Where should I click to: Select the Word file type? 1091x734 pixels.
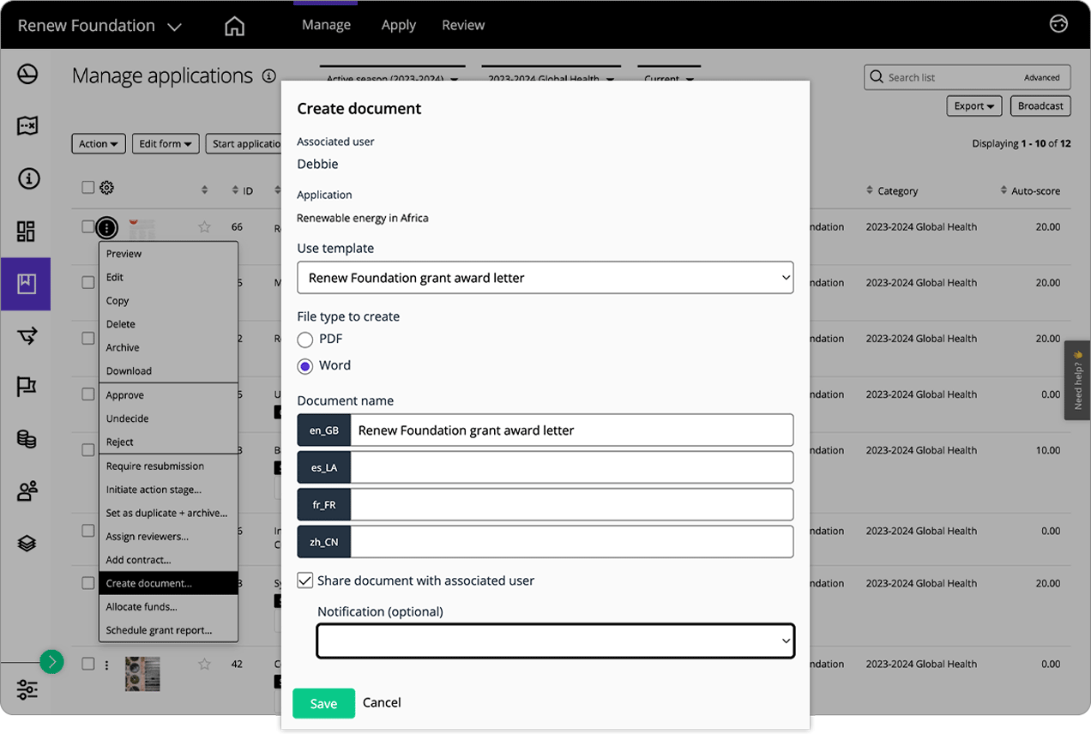click(305, 366)
